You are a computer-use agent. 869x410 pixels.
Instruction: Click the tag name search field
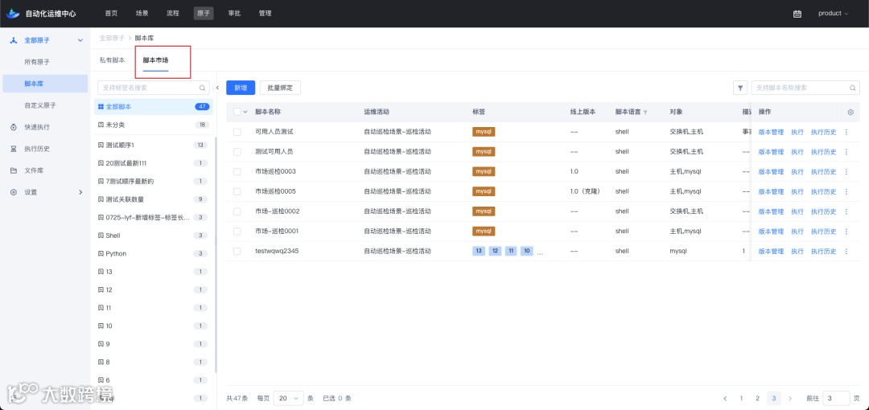pos(153,88)
